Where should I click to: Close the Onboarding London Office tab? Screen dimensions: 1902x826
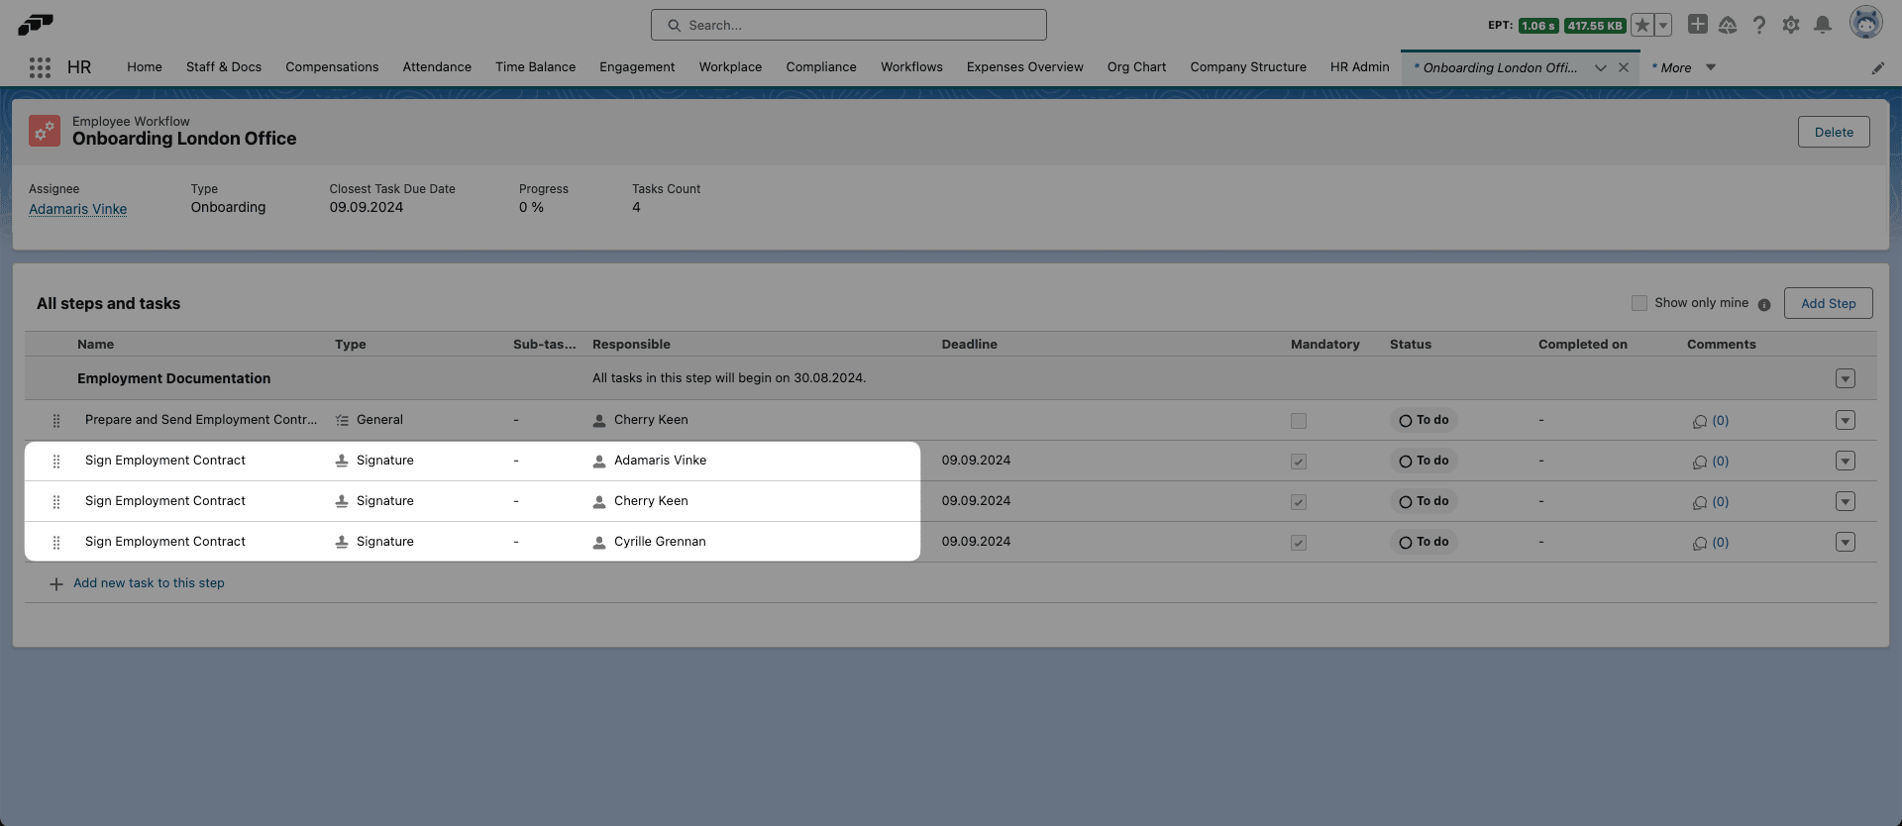coord(1624,67)
